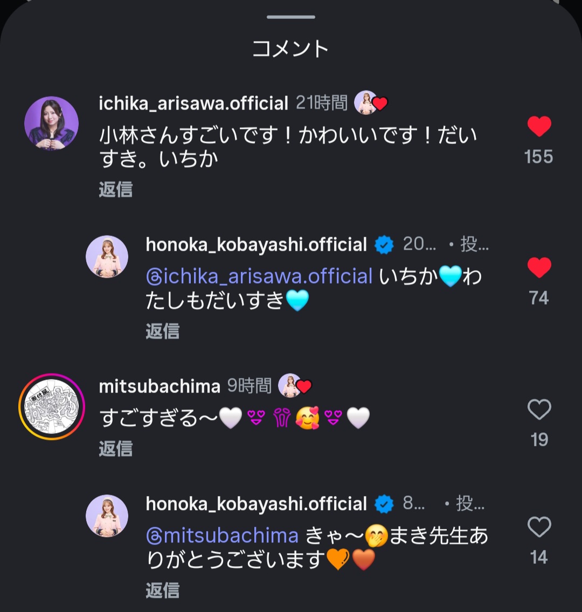
Task: Reply to ichika_arisawa.official's comment
Action: pyautogui.click(x=115, y=190)
